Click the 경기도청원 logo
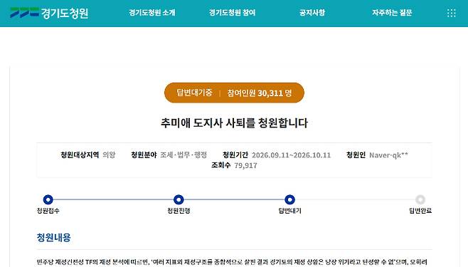 (49, 13)
